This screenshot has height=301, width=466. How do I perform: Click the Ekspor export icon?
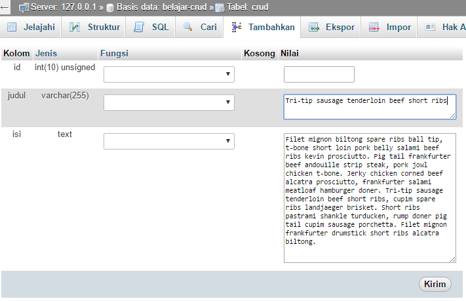[314, 28]
